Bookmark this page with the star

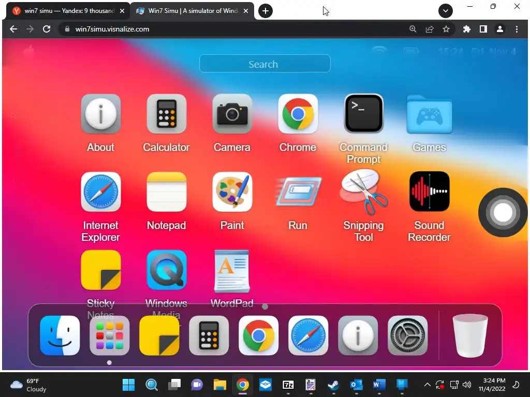tap(446, 29)
